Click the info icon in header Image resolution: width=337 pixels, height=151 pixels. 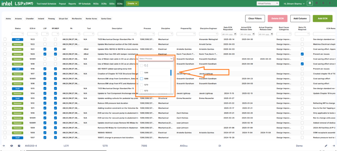pos(317,3)
